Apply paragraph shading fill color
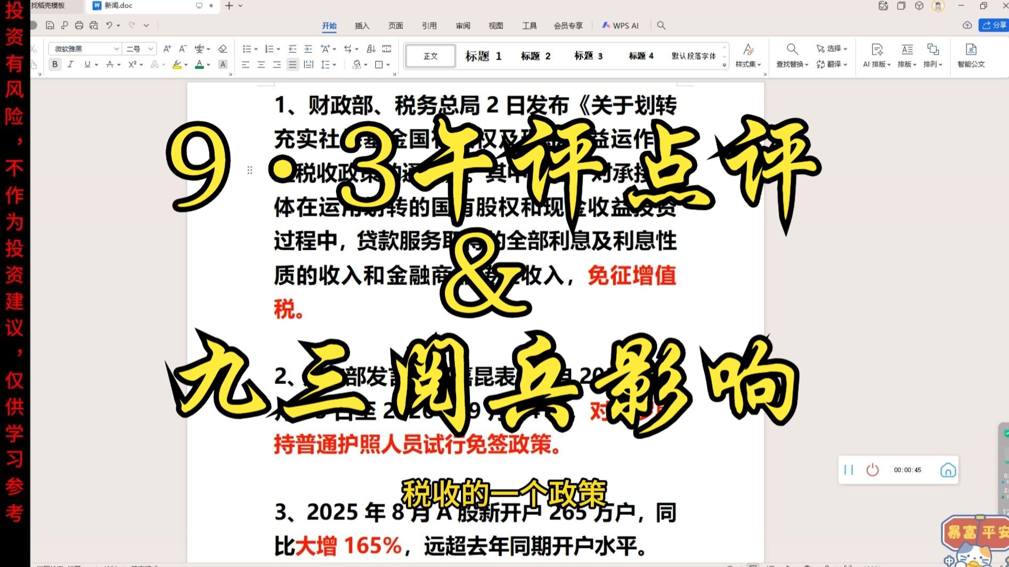Viewport: 1009px width, 567px height. 357,64
